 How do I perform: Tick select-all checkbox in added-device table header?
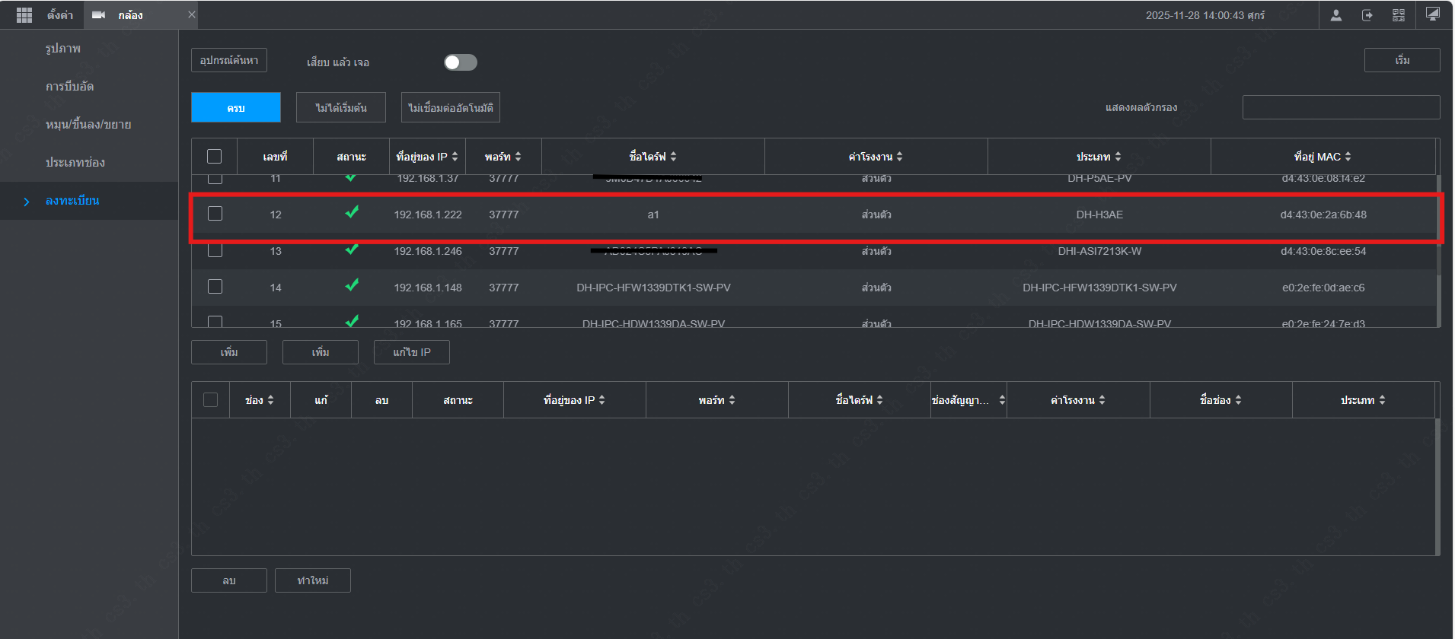point(211,400)
